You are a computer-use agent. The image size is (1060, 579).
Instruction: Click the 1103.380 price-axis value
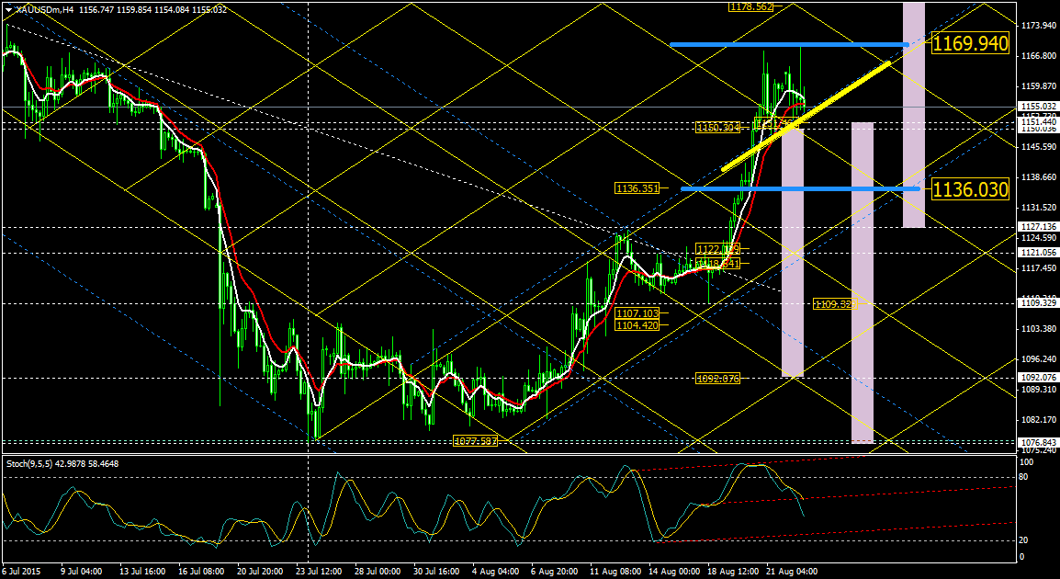(x=1038, y=329)
